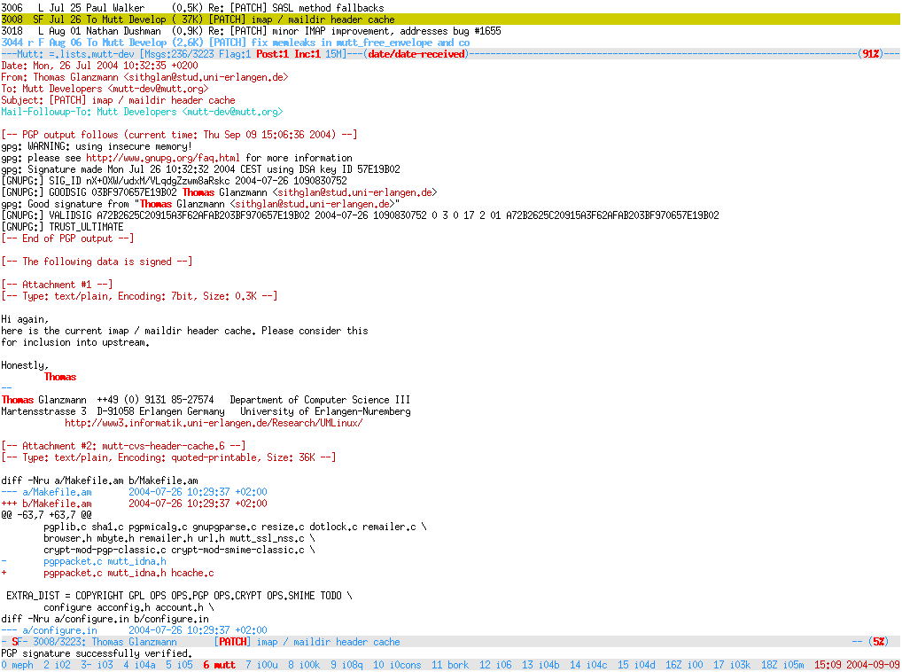
Task: Click the Subject header line
Action: (x=118, y=100)
